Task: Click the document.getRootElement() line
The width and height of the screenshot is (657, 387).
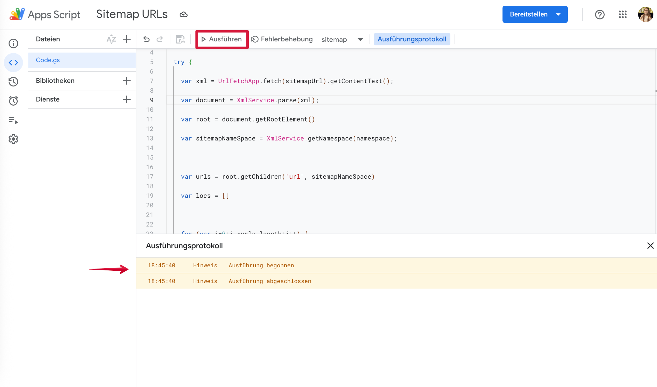Action: point(248,119)
